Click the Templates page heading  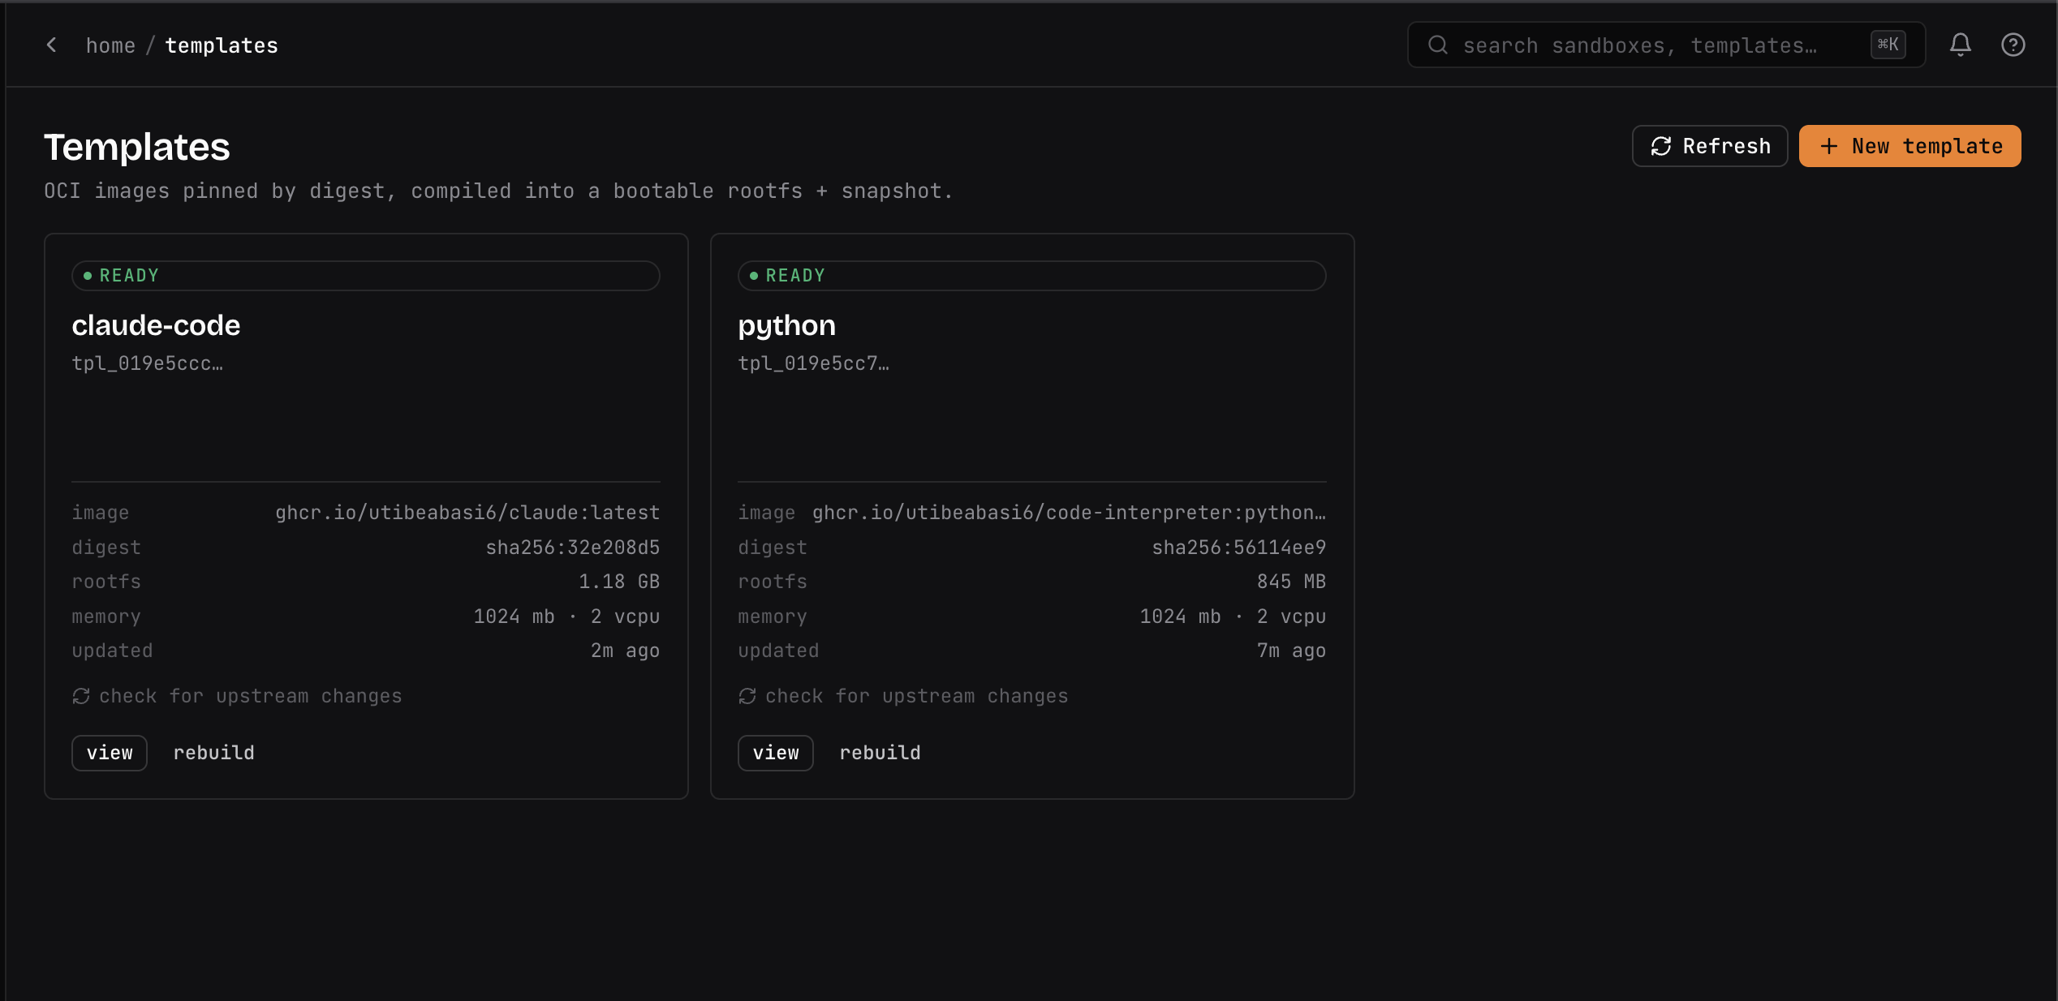click(137, 147)
